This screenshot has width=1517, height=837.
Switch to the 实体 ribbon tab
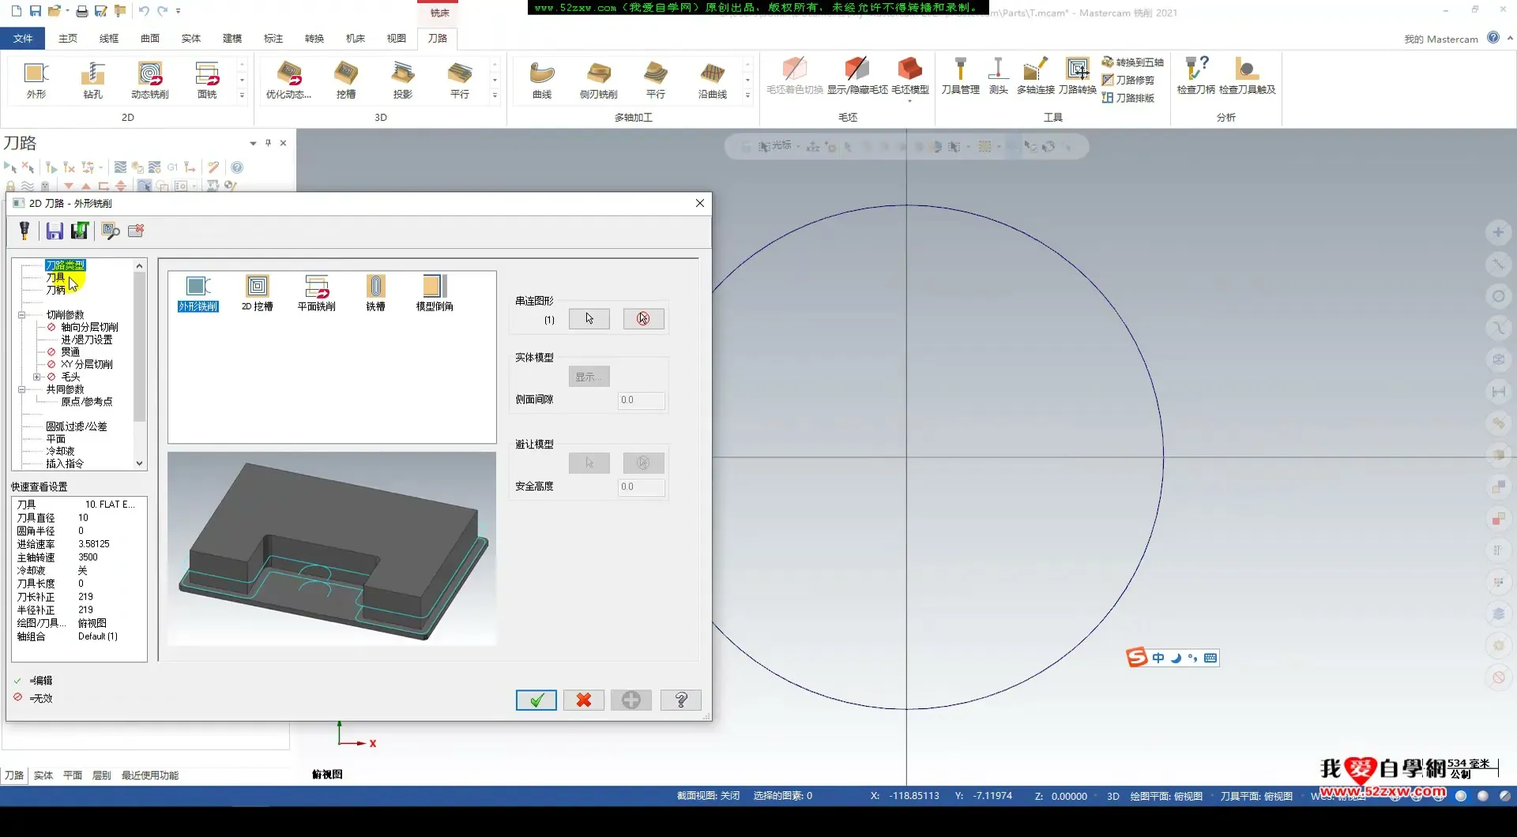[190, 38]
